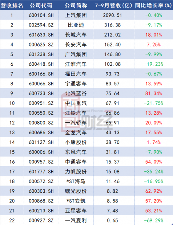Click the 公司代码 column header
The height and width of the screenshot is (225, 173).
tap(41, 5)
